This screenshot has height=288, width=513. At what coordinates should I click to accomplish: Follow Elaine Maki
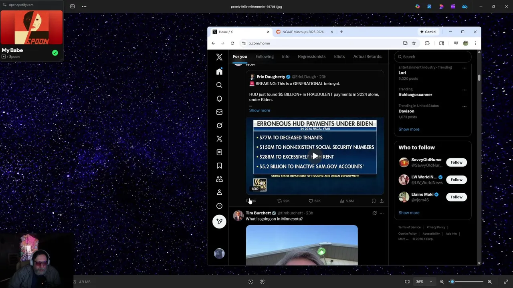pyautogui.click(x=456, y=197)
